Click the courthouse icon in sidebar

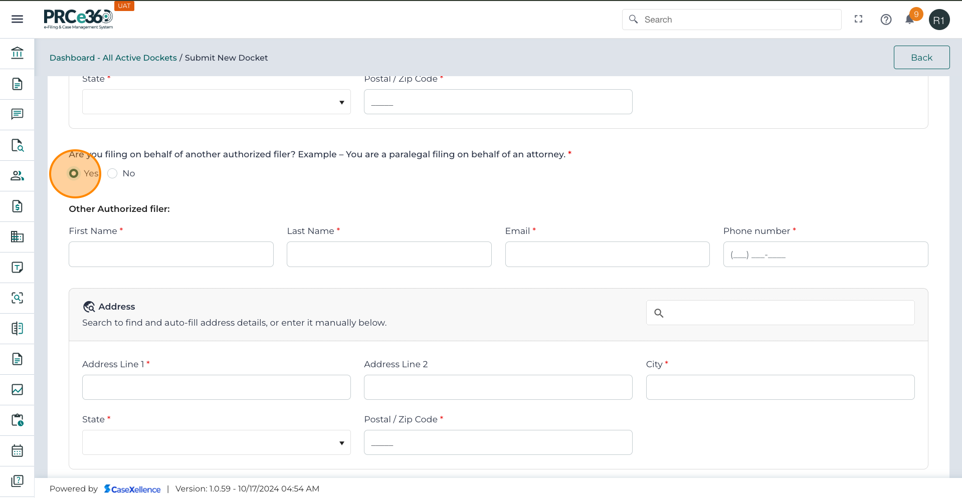[17, 53]
